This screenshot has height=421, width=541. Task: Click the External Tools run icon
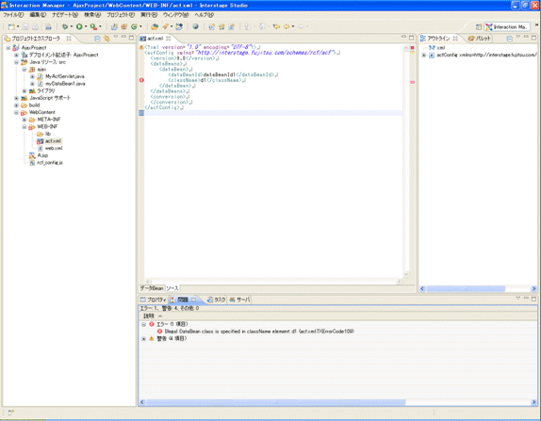click(93, 26)
